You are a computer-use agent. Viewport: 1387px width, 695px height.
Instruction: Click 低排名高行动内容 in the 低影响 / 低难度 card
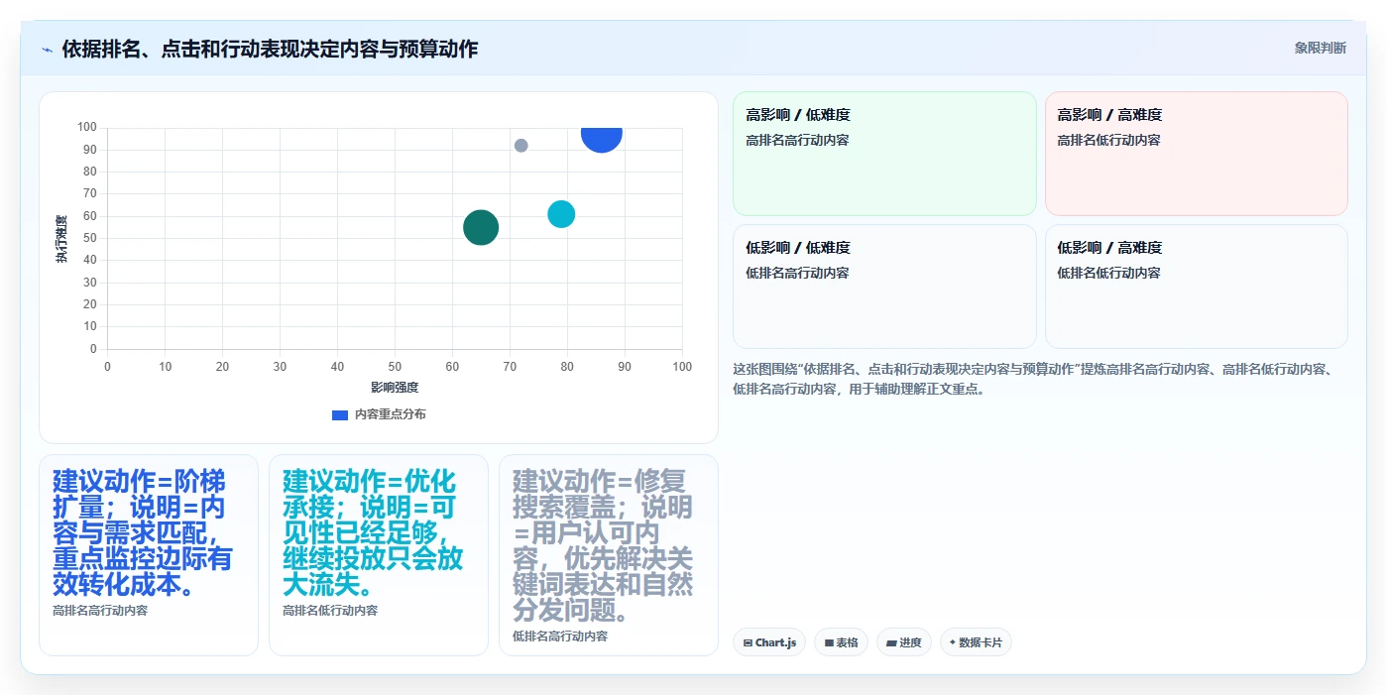(x=797, y=274)
